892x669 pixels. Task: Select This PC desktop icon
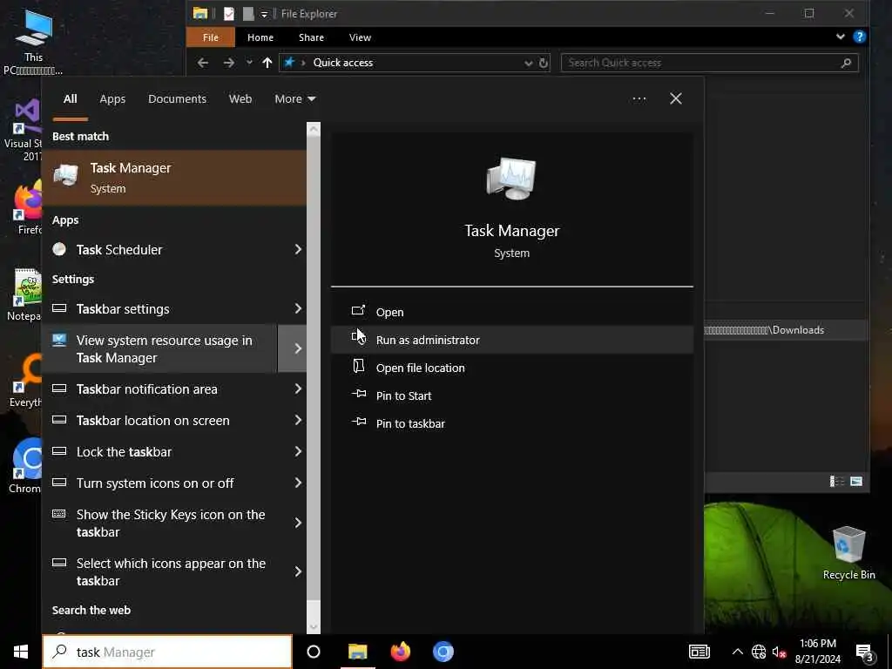(x=33, y=42)
